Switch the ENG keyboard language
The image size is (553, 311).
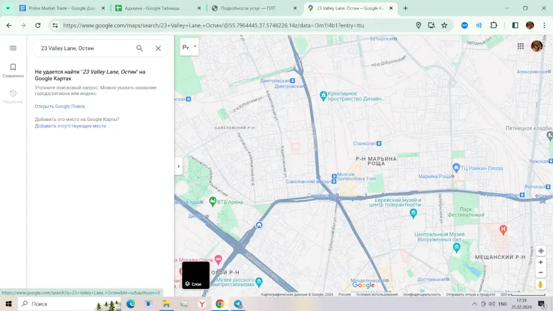click(503, 303)
